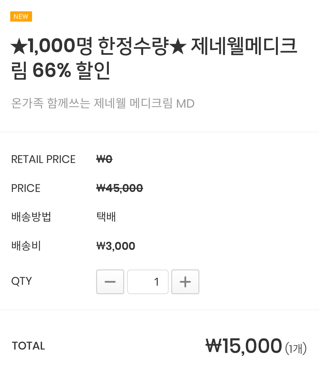
Task: Click the QTY label
Action: click(22, 281)
